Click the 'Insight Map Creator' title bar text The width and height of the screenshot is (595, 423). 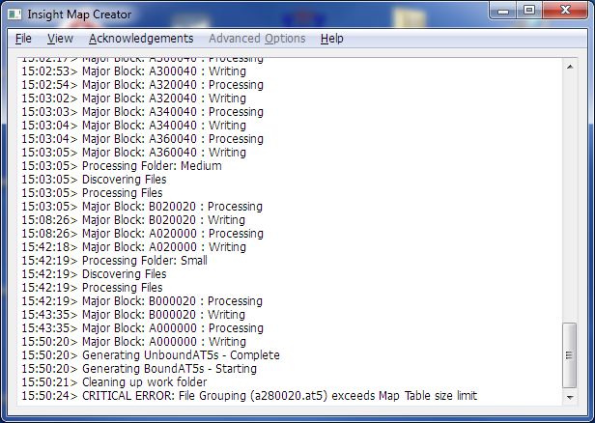(80, 14)
